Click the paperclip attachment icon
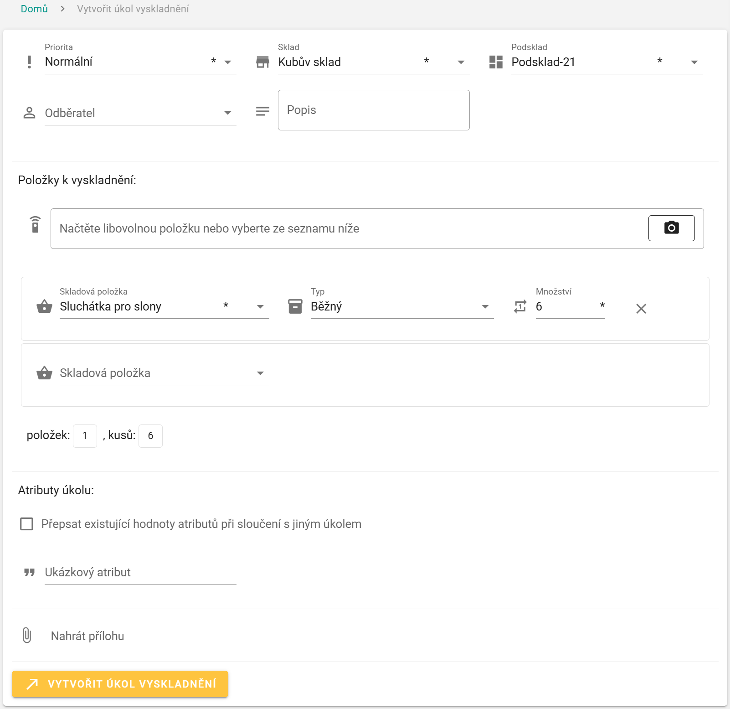The height and width of the screenshot is (709, 730). [27, 635]
